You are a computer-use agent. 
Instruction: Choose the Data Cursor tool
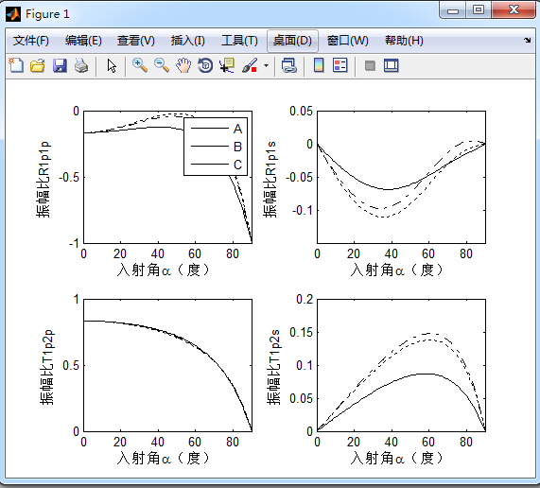(x=227, y=65)
